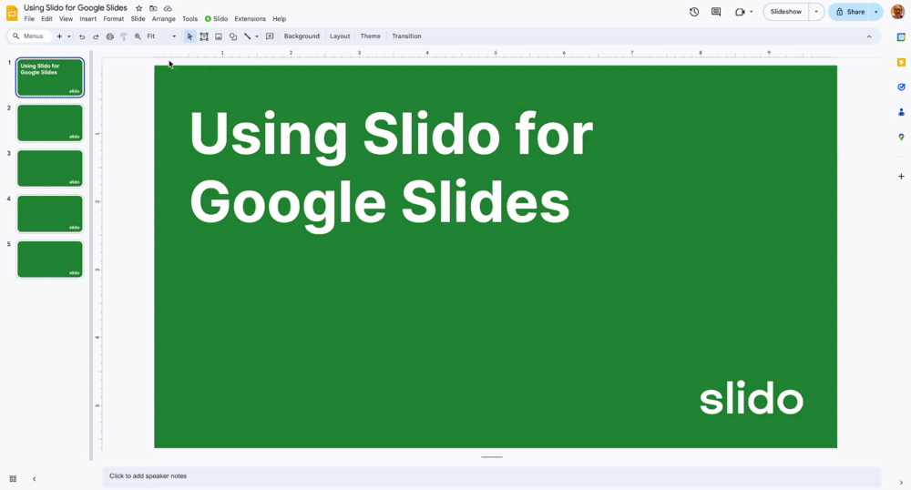Image resolution: width=911 pixels, height=490 pixels.
Task: Select slide 5 thumbnail
Action: click(50, 260)
